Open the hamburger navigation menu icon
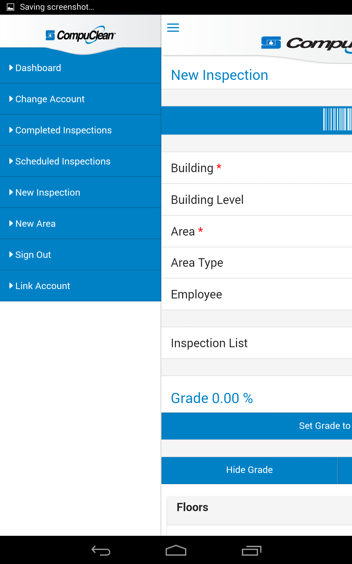The width and height of the screenshot is (352, 564). pos(173,28)
